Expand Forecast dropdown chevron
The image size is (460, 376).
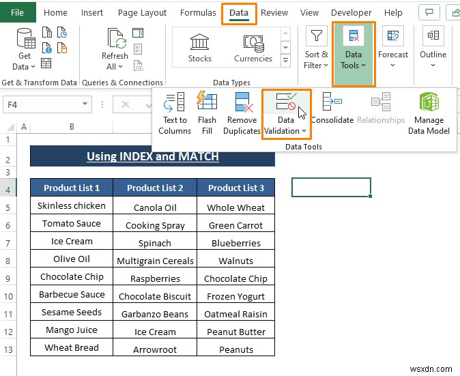click(x=392, y=66)
